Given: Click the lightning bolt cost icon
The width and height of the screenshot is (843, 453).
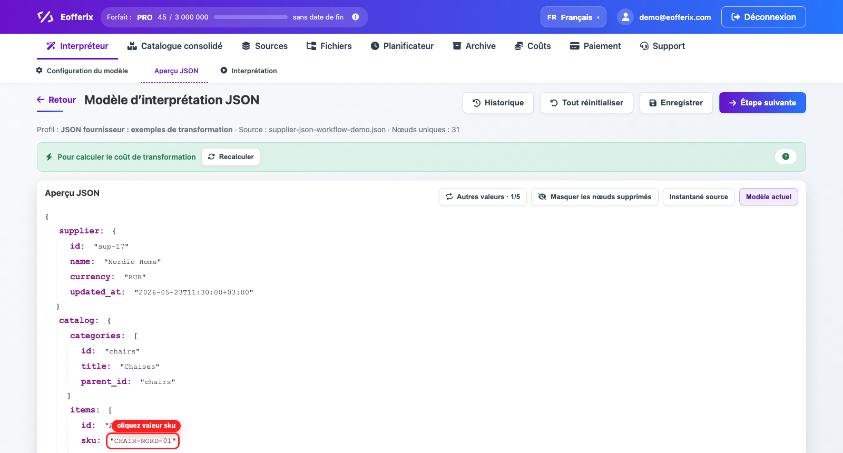Looking at the screenshot, I should [x=49, y=157].
